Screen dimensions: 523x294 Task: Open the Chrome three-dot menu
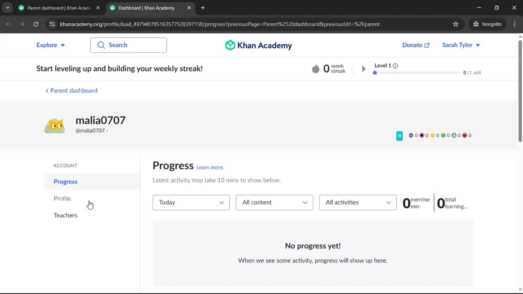tap(515, 24)
